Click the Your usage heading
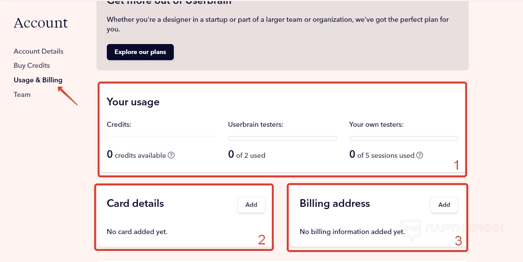Viewport: 523px width, 262px height. [x=133, y=102]
